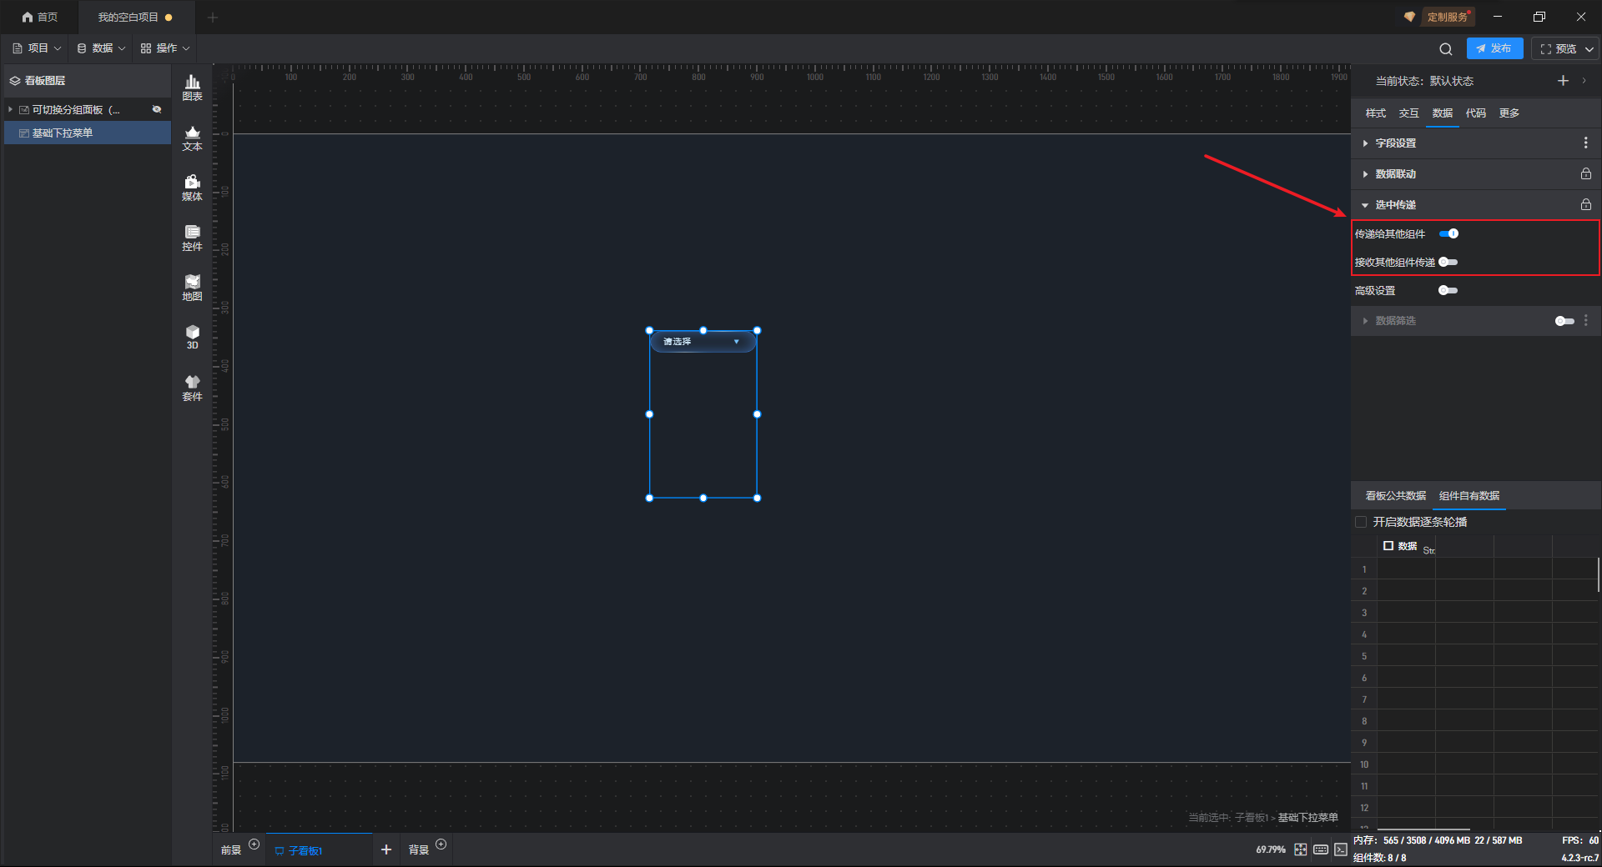Open the 数据 dropdown menu in toolbar
Image resolution: width=1602 pixels, height=867 pixels.
point(101,48)
